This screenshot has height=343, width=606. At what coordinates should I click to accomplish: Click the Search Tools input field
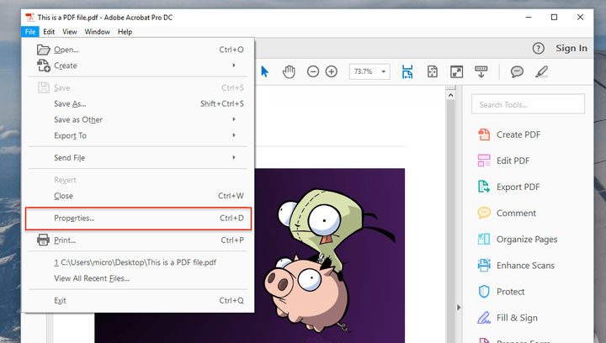coord(528,104)
